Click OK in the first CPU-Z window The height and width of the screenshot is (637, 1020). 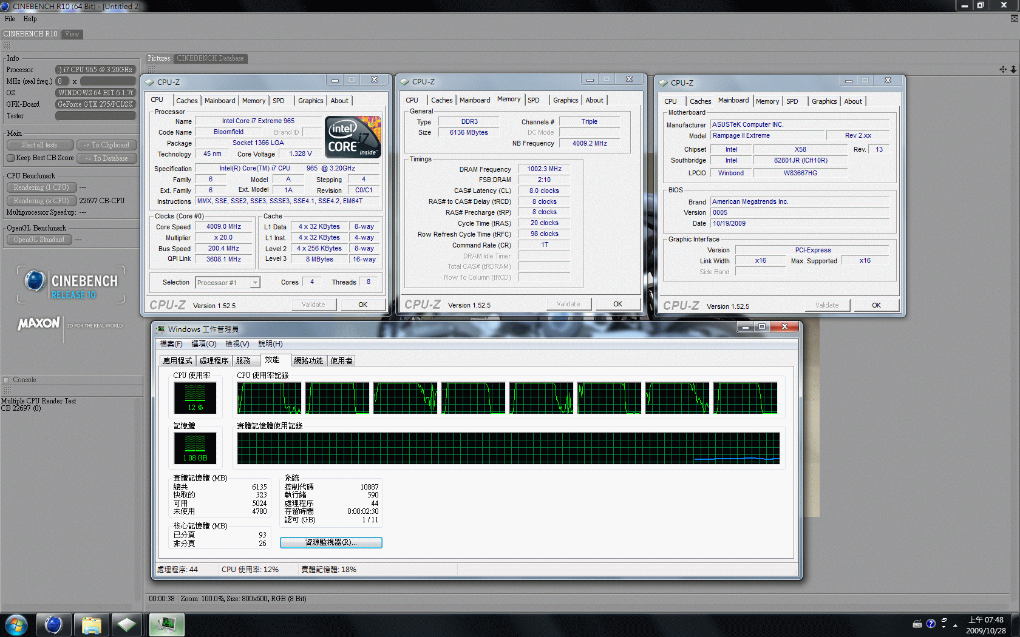(x=362, y=305)
